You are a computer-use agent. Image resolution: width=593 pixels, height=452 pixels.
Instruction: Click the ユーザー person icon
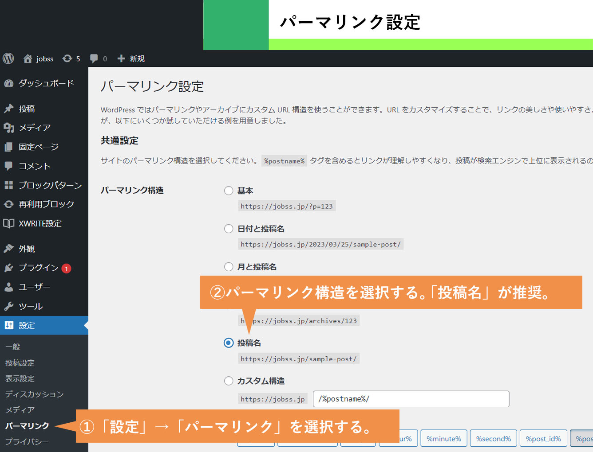pyautogui.click(x=8, y=287)
